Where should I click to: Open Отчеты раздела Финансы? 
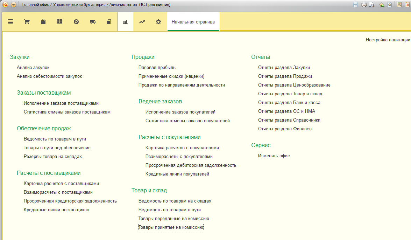pyautogui.click(x=285, y=129)
